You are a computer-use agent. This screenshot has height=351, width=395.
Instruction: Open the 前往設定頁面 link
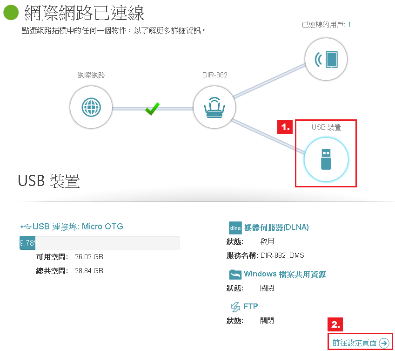click(355, 343)
